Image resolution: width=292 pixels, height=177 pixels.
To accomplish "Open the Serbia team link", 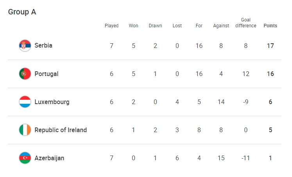I will 43,46.
